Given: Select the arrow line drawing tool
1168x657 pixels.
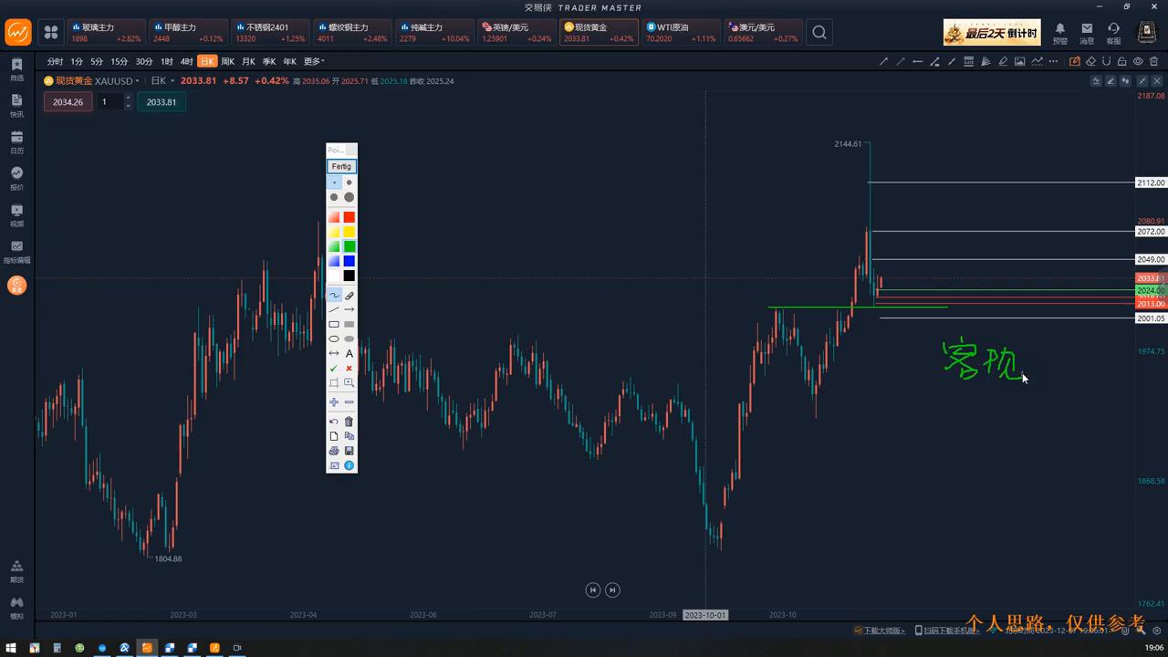Looking at the screenshot, I should click(883, 61).
